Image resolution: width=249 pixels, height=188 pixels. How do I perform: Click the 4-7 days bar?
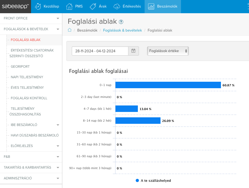(x=127, y=109)
